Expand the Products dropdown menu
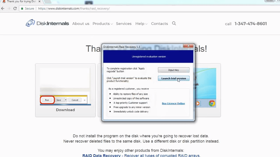Image resolution: width=280 pixels, height=157 pixels. (102, 24)
